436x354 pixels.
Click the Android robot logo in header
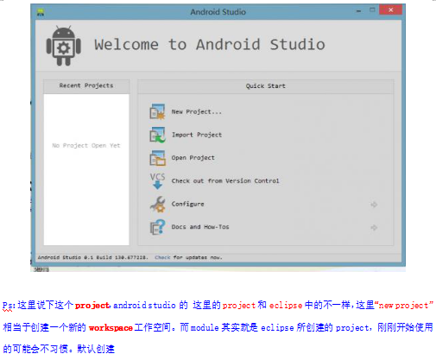tap(64, 46)
